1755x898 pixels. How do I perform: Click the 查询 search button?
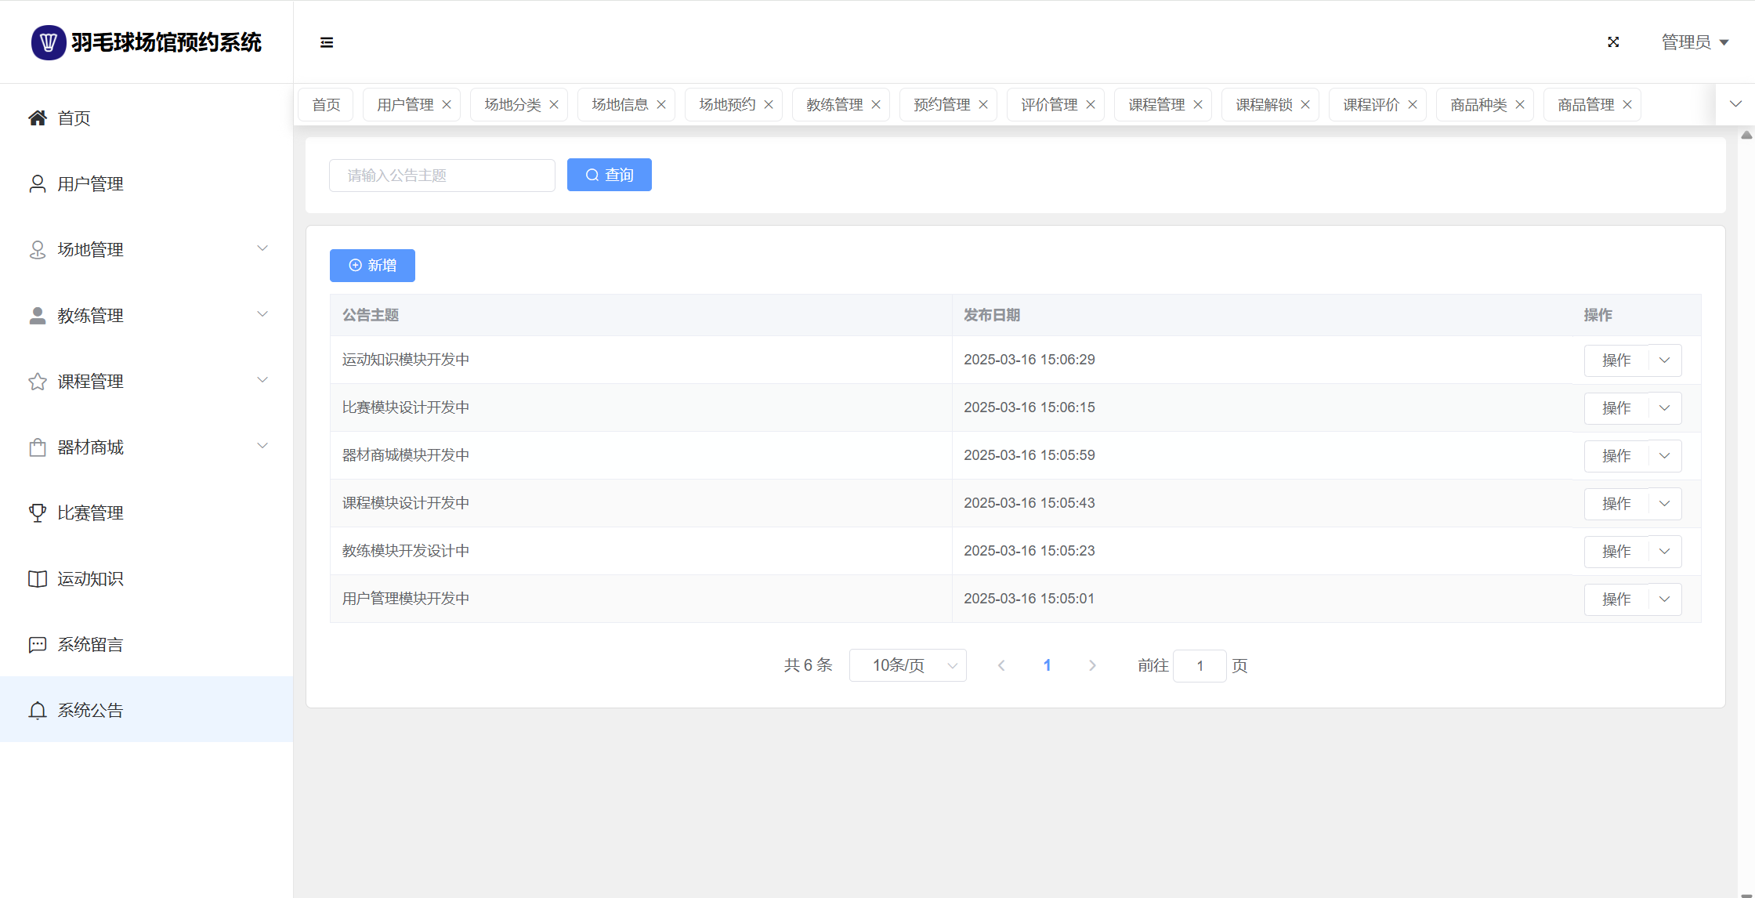pos(609,176)
